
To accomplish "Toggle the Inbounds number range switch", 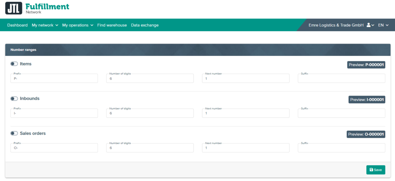I will 14,98.
